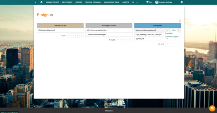
Task: Open the shopping Cart
Action: click(x=149, y=2)
